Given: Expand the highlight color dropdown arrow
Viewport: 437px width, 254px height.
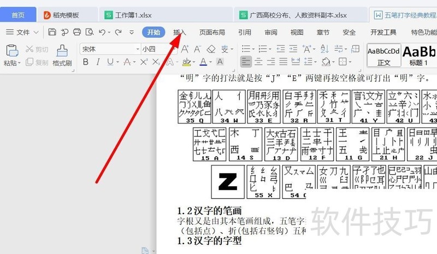Looking at the screenshot, I should 194,62.
